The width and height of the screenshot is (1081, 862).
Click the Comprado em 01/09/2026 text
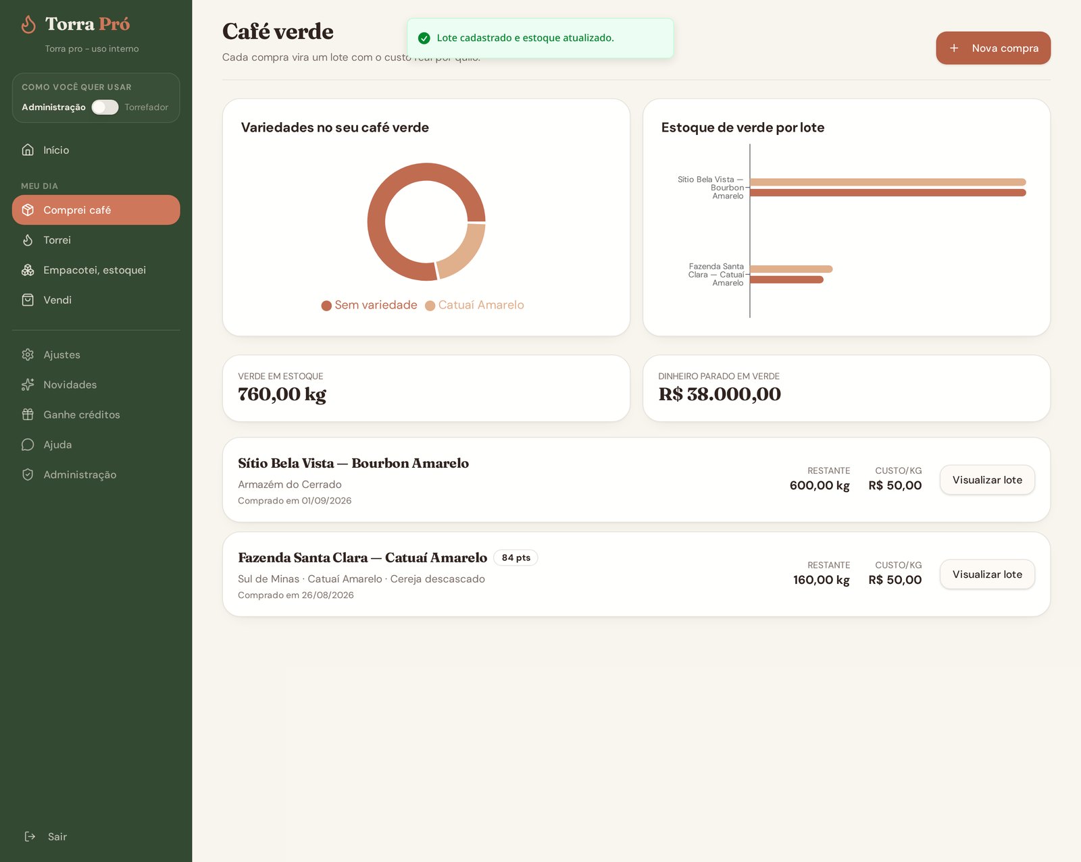coord(295,501)
